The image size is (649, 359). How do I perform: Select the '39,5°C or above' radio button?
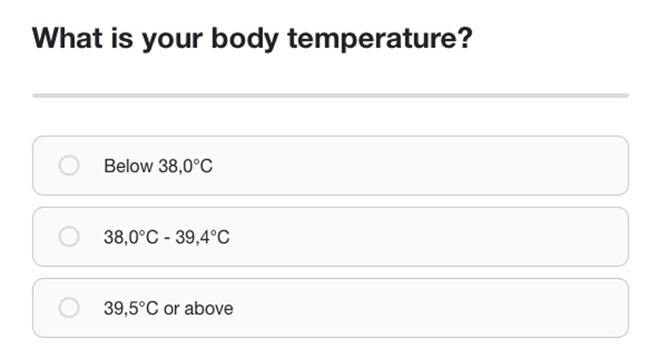[x=69, y=307]
